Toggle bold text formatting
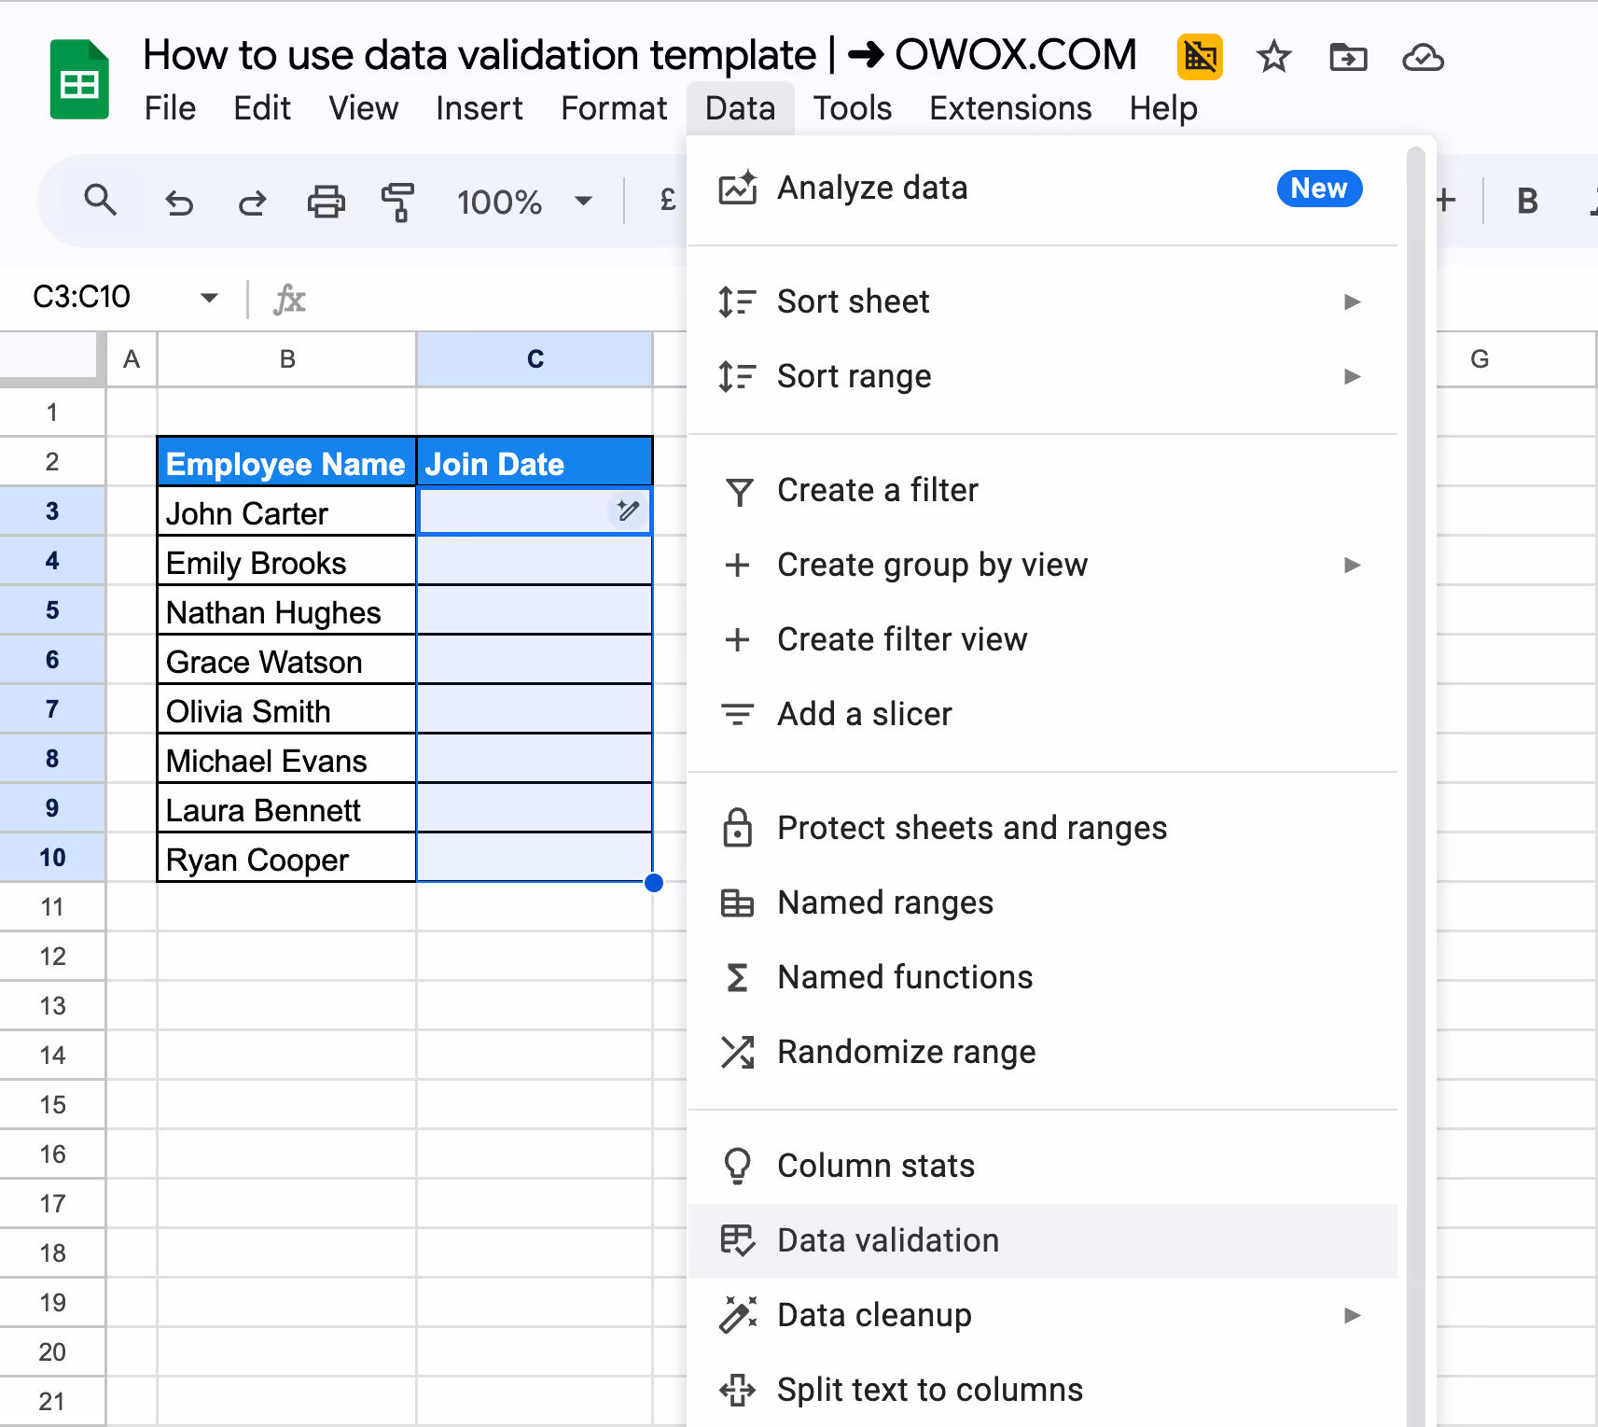1598x1427 pixels. click(1527, 201)
